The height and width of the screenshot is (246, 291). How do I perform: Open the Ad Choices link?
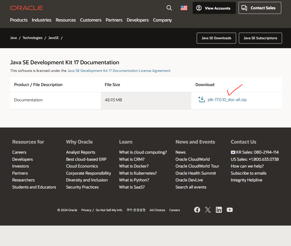[157, 210]
